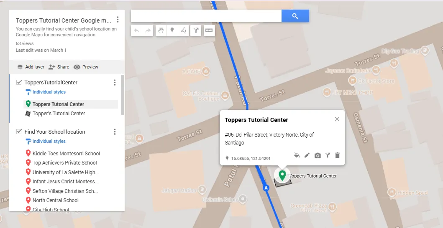This screenshot has height=228, width=443.
Task: Click JRT MEAT CHOP restaurant icon
Action: 327,92
